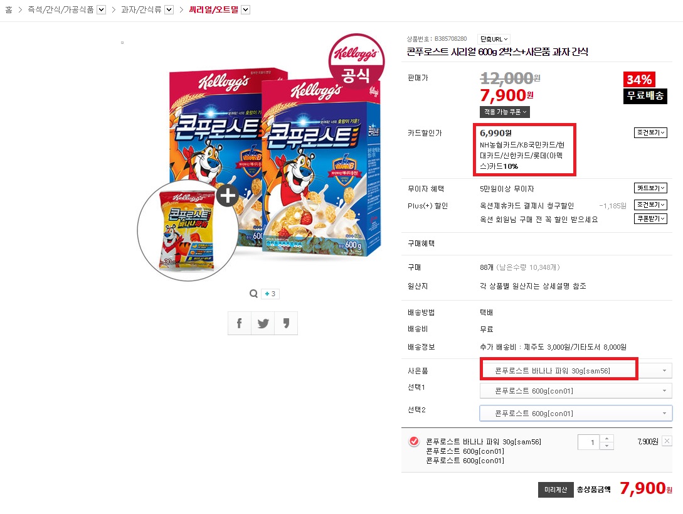Open 씨리얼/오트밀 category dropdown arrow
Screen dimensions: 683x514
246,9
